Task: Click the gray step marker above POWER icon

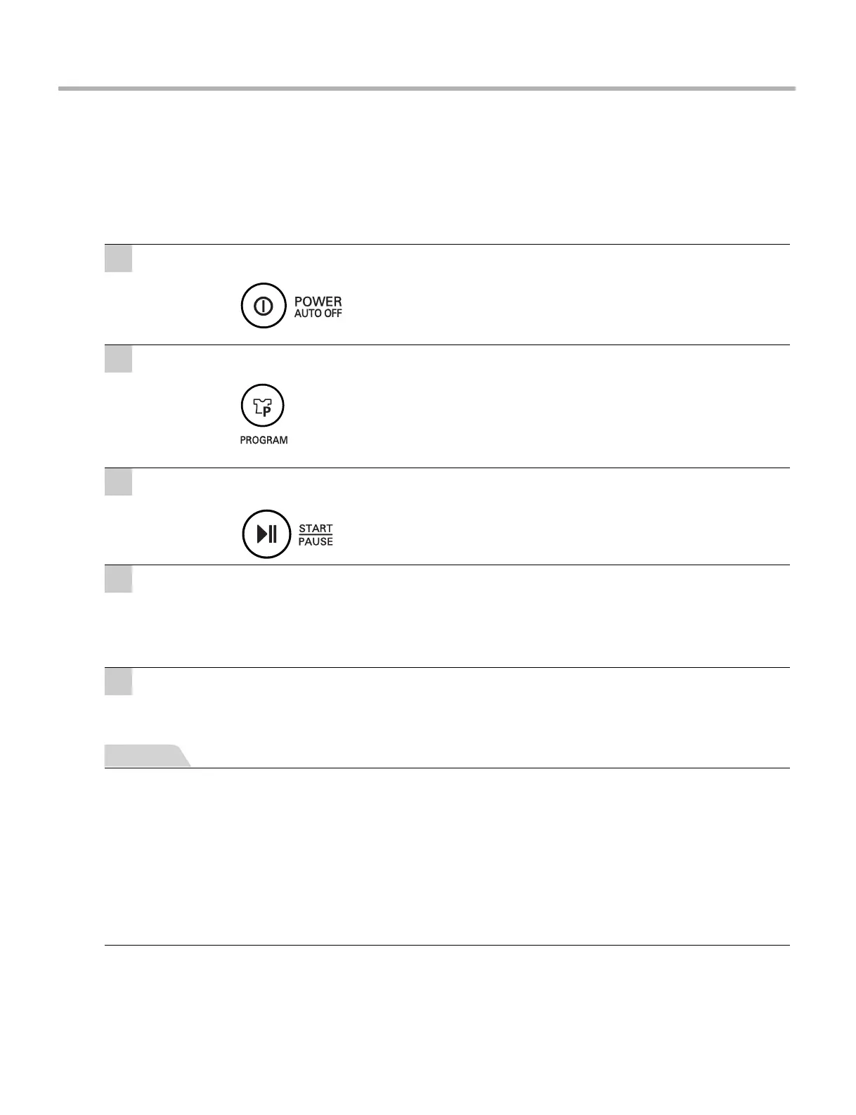Action: point(119,259)
